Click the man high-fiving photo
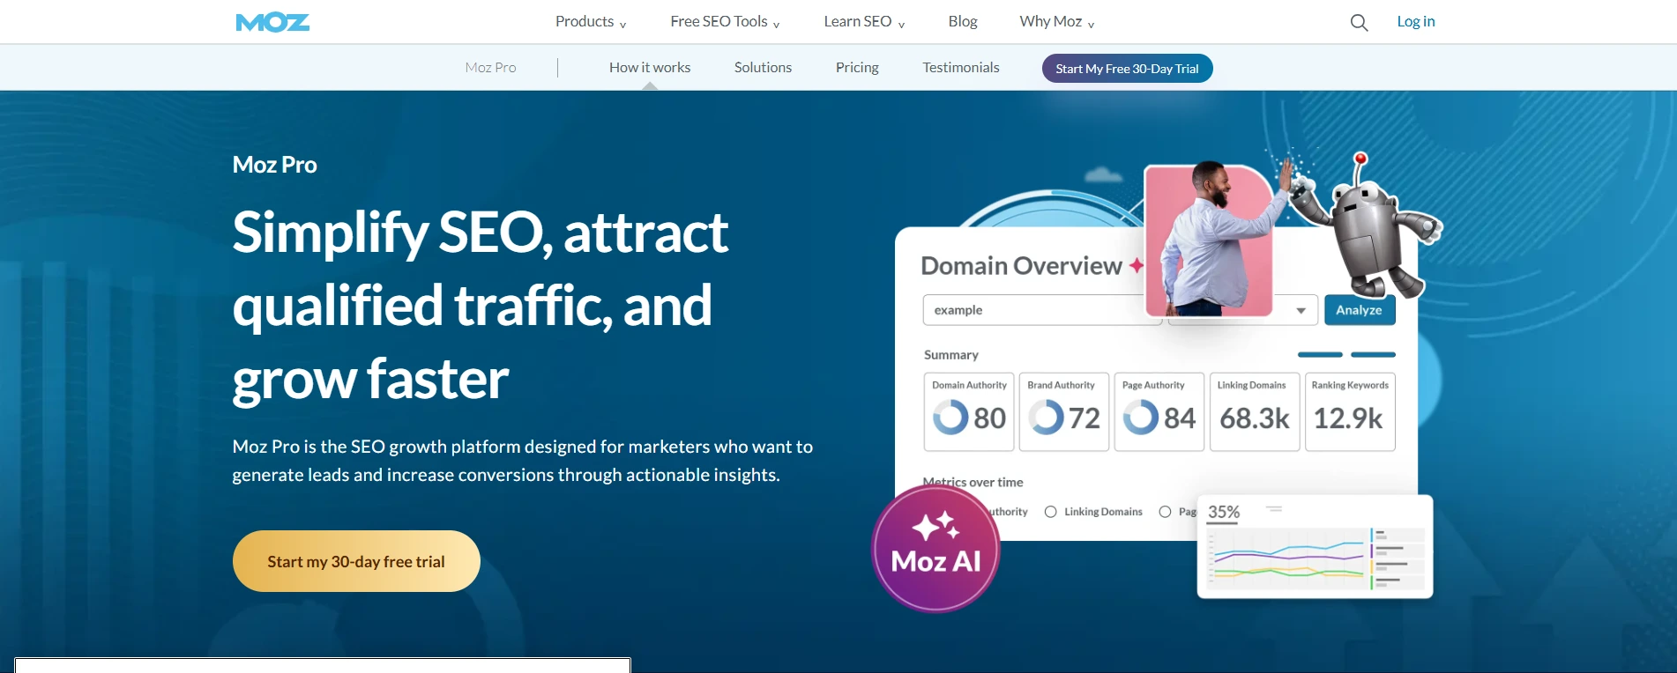The width and height of the screenshot is (1677, 673). click(1210, 240)
